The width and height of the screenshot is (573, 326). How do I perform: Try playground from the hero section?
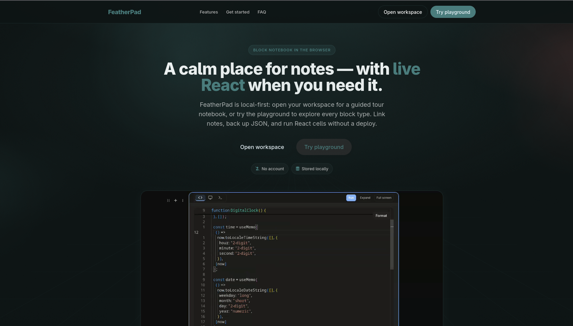pyautogui.click(x=324, y=147)
